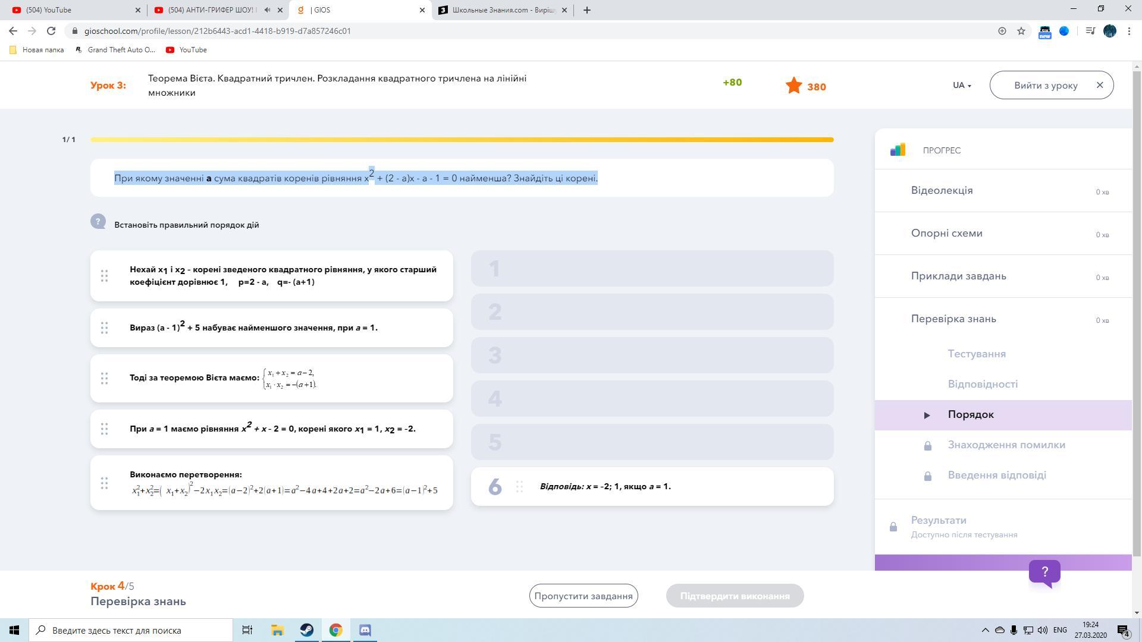
Task: Click the lock icon beside Знаходження помилки
Action: [x=927, y=446]
